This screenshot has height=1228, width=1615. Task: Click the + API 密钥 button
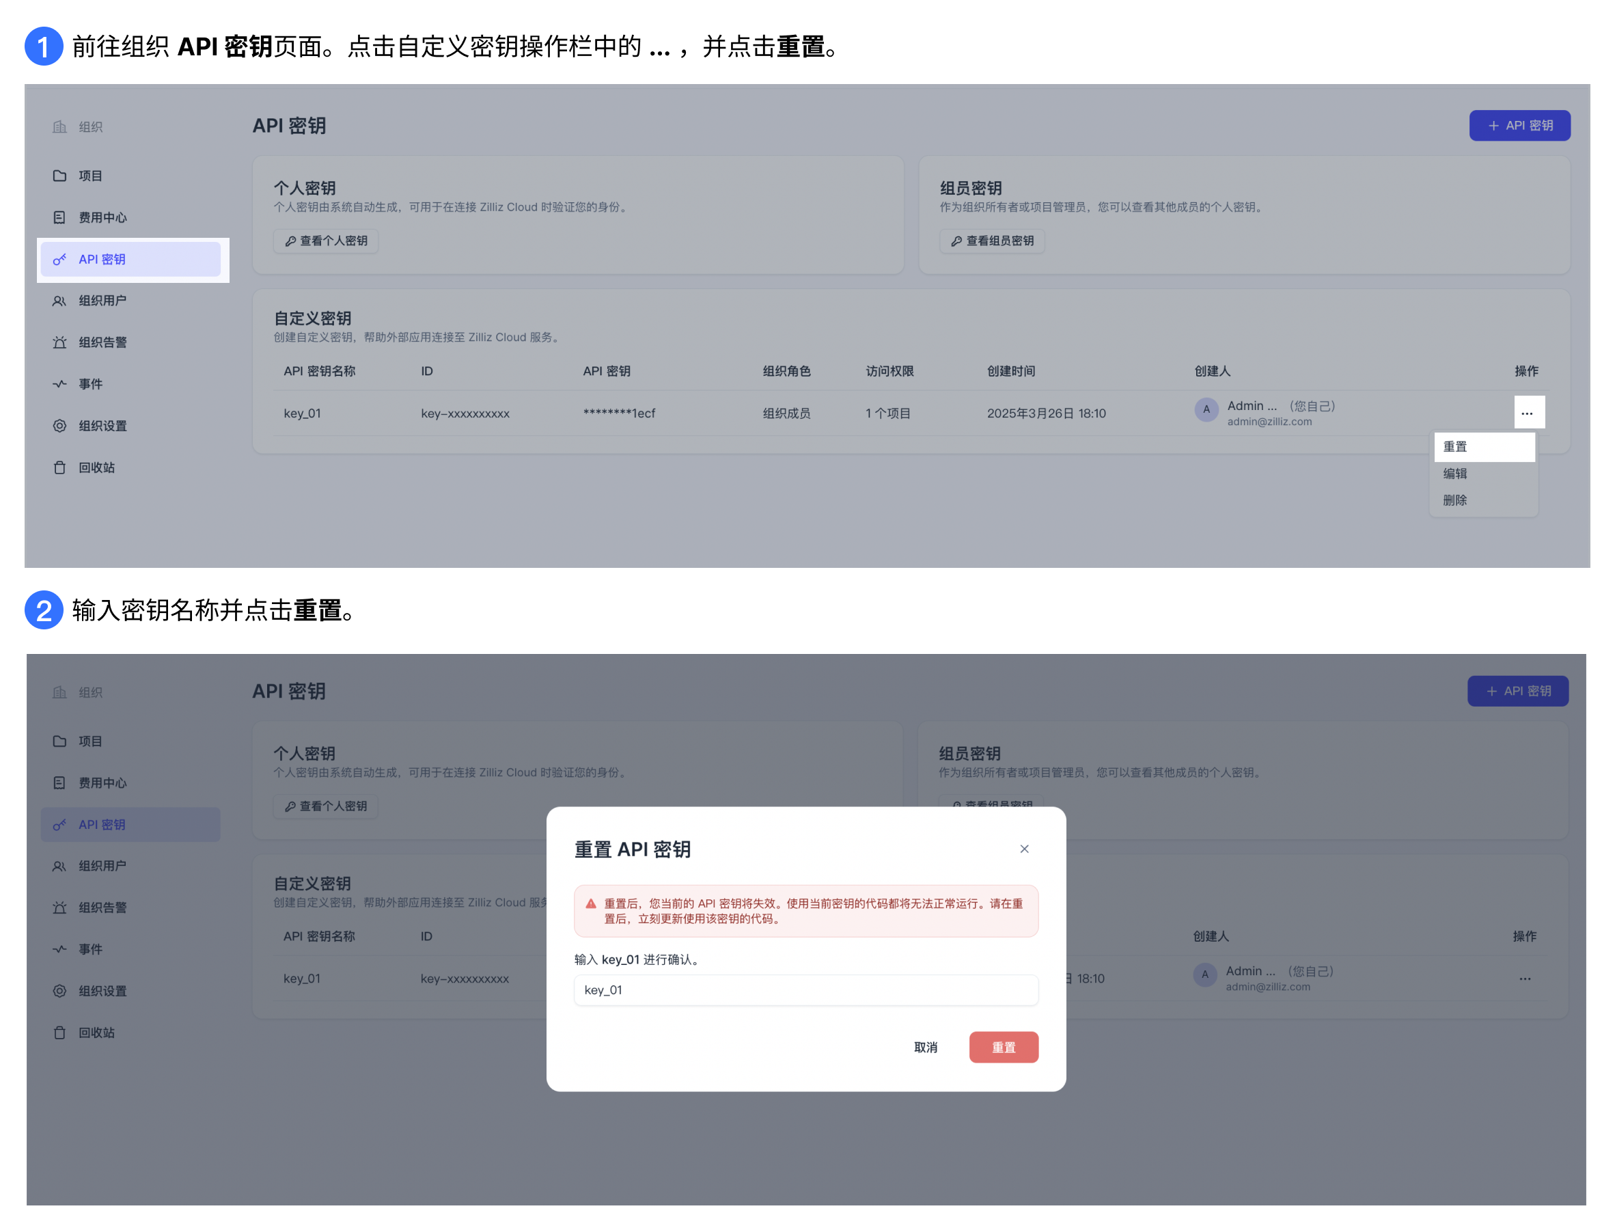click(x=1519, y=125)
